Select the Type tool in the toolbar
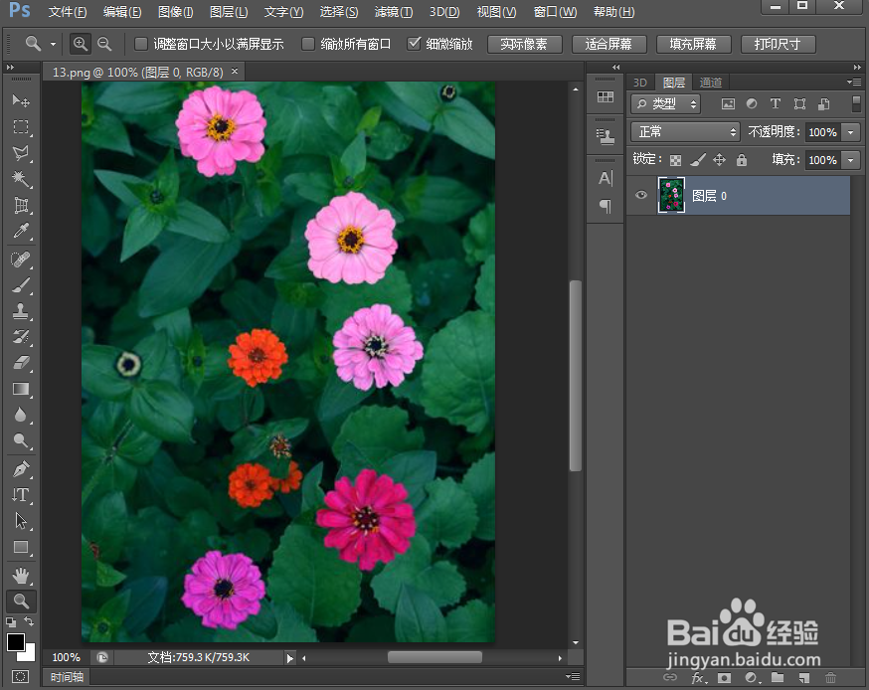The height and width of the screenshot is (690, 869). pos(22,494)
